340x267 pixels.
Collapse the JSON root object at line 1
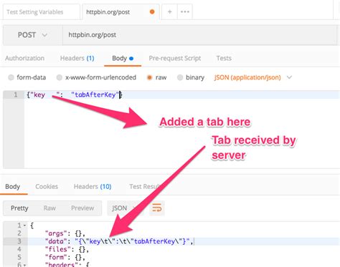(x=24, y=225)
